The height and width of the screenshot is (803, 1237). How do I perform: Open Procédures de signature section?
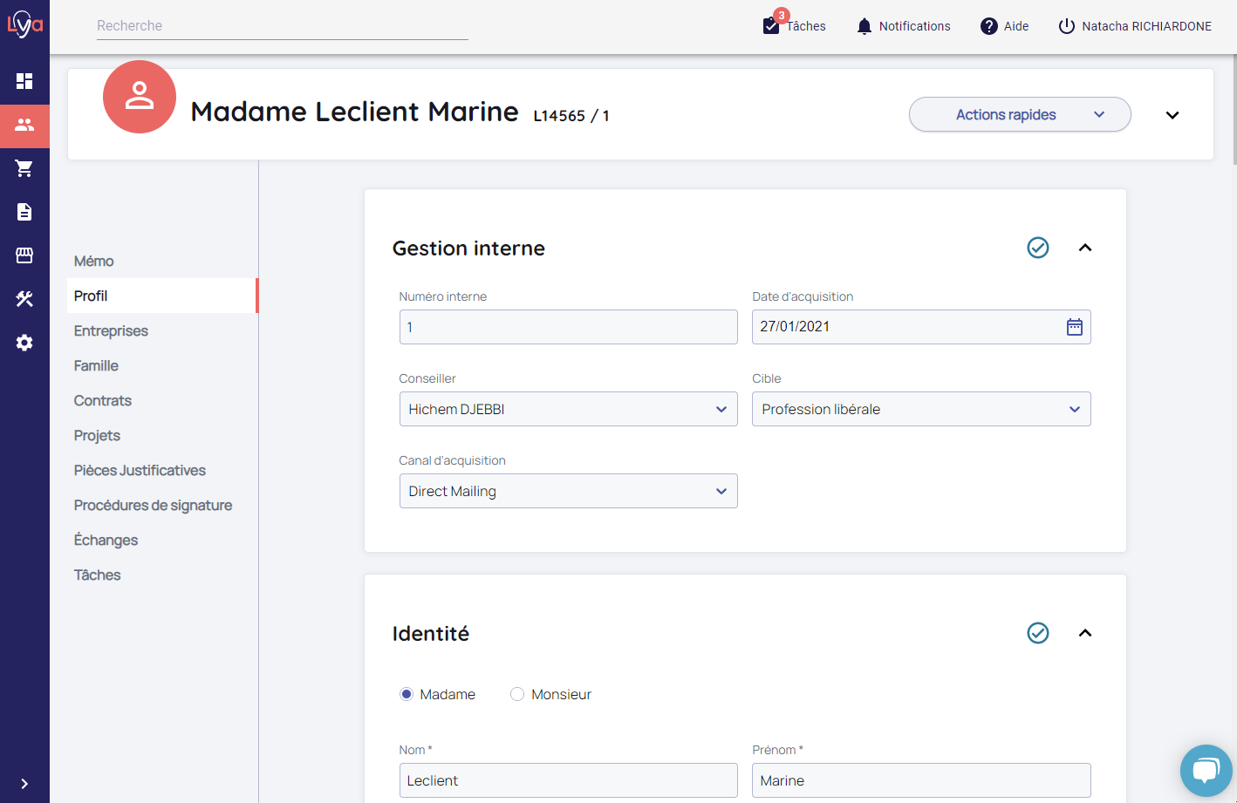[x=153, y=505]
